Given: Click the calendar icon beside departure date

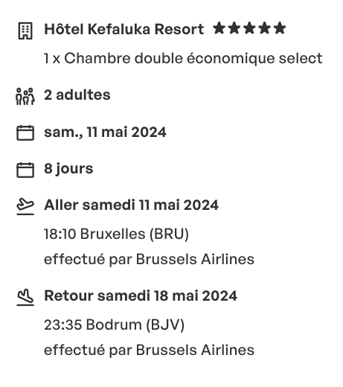Looking at the screenshot, I should [25, 132].
